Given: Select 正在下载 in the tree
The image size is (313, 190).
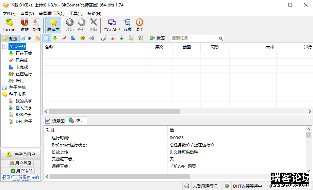Looking at the screenshot, I should (24, 53).
